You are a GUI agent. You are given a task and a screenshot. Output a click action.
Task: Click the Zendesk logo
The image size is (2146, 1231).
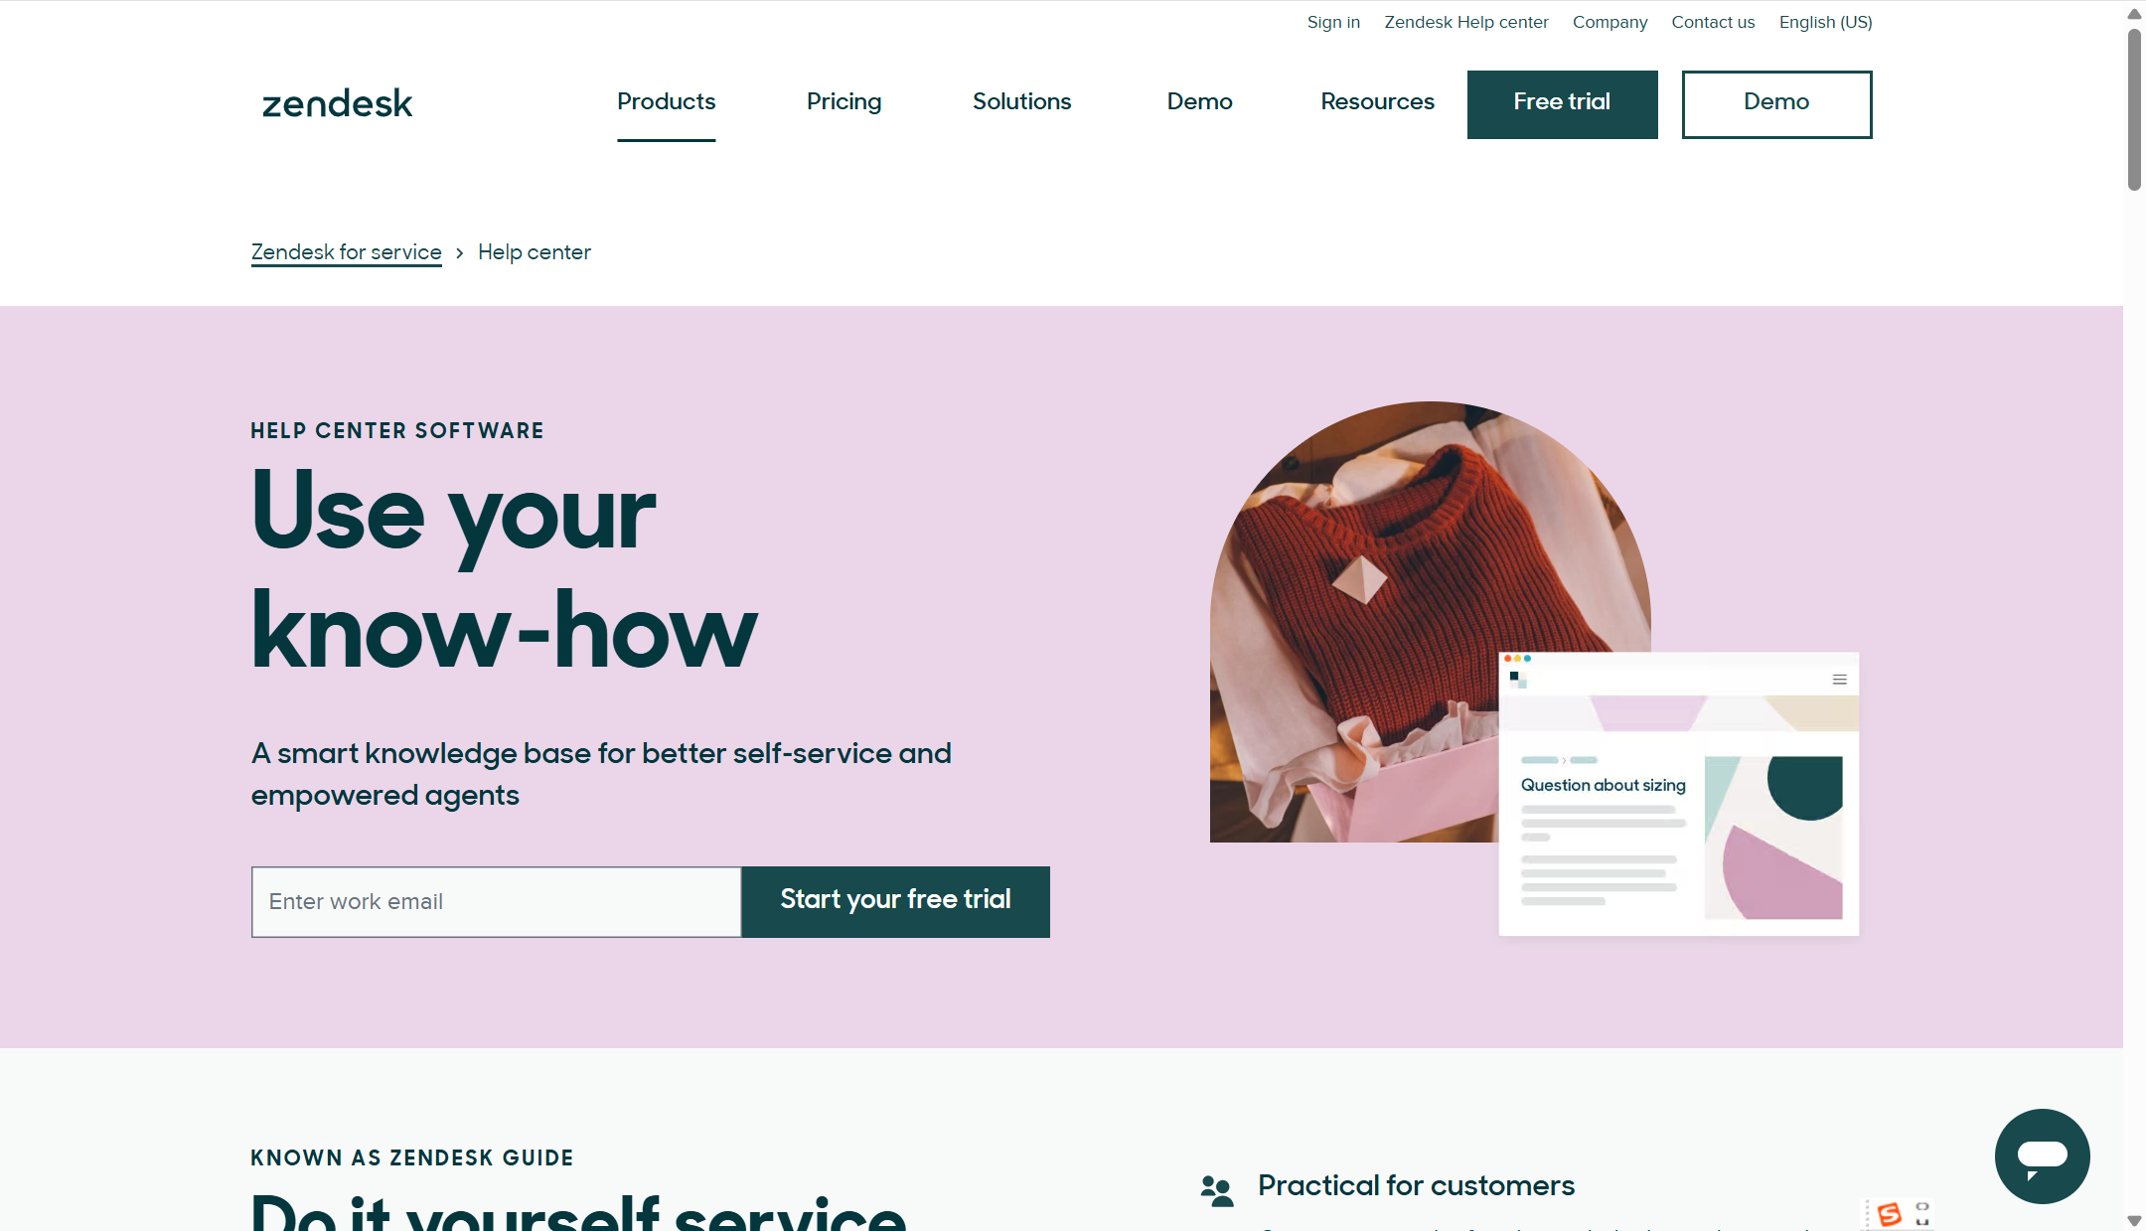[337, 103]
